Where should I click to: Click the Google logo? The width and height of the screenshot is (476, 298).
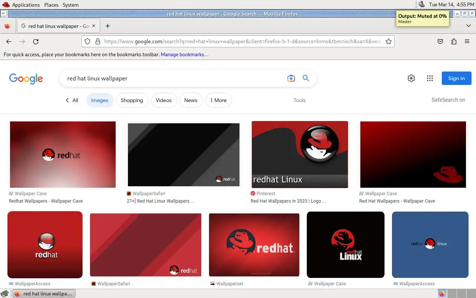26,79
